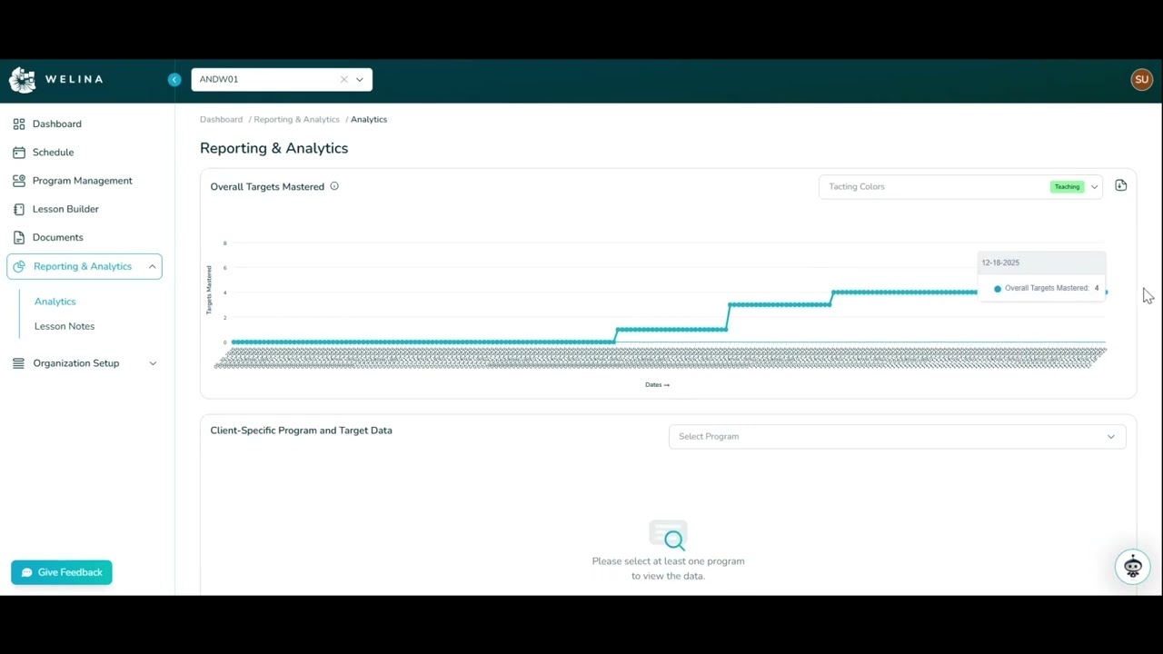Open Lesson Notes subpage

[x=65, y=326]
